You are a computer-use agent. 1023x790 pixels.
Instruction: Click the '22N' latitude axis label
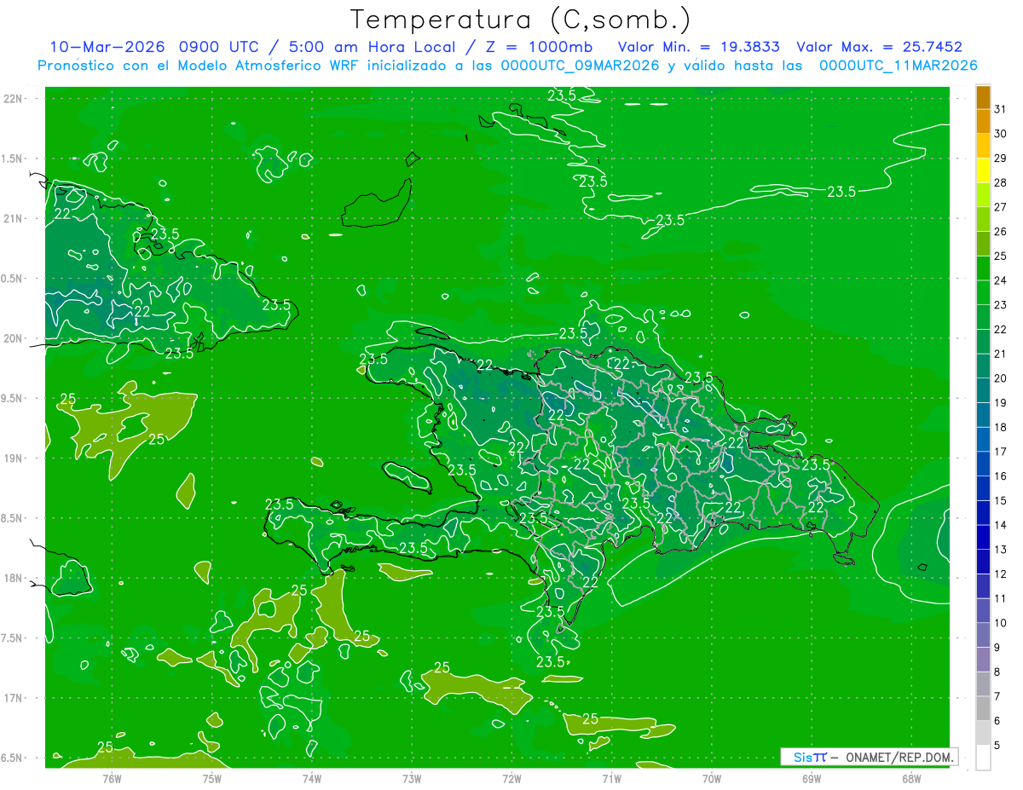click(x=13, y=99)
